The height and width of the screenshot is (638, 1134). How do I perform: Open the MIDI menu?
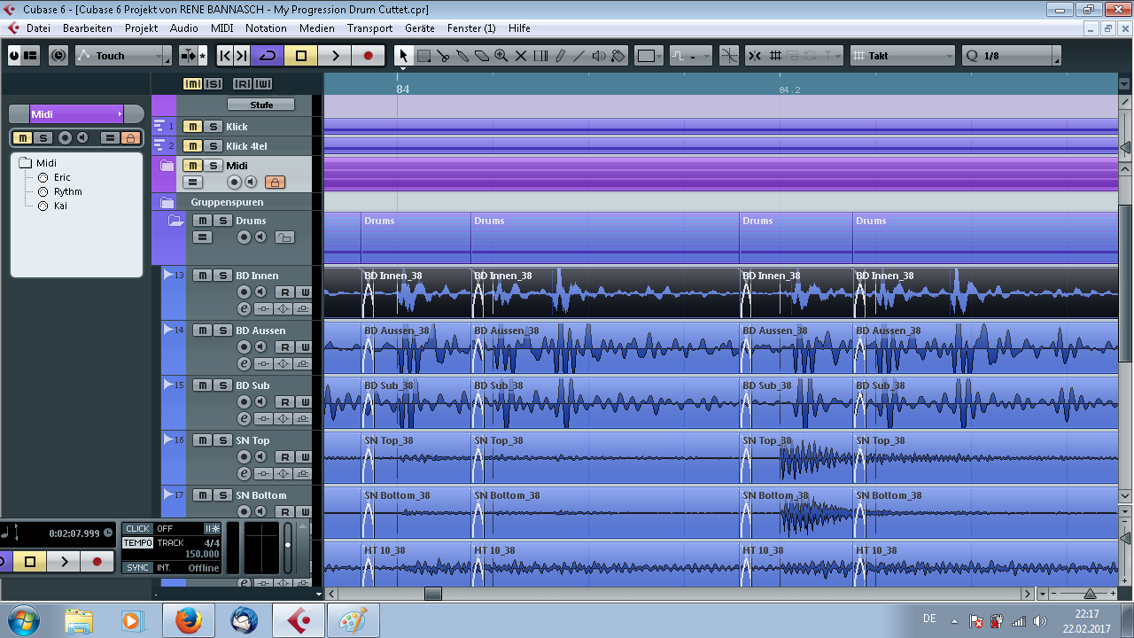pyautogui.click(x=222, y=28)
